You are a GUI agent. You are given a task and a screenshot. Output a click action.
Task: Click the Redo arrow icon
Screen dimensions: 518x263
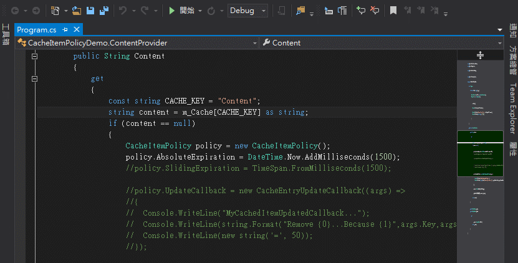coord(145,11)
